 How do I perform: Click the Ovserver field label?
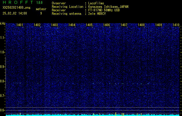pyautogui.click(x=59, y=3)
